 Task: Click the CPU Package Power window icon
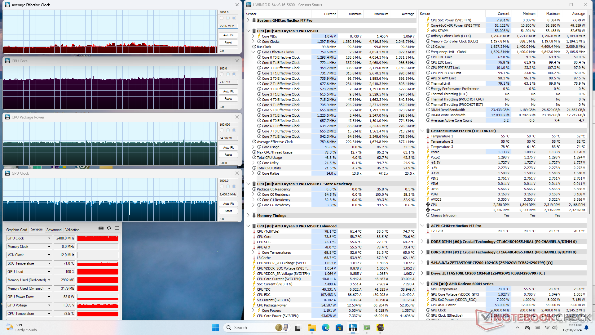(7, 117)
